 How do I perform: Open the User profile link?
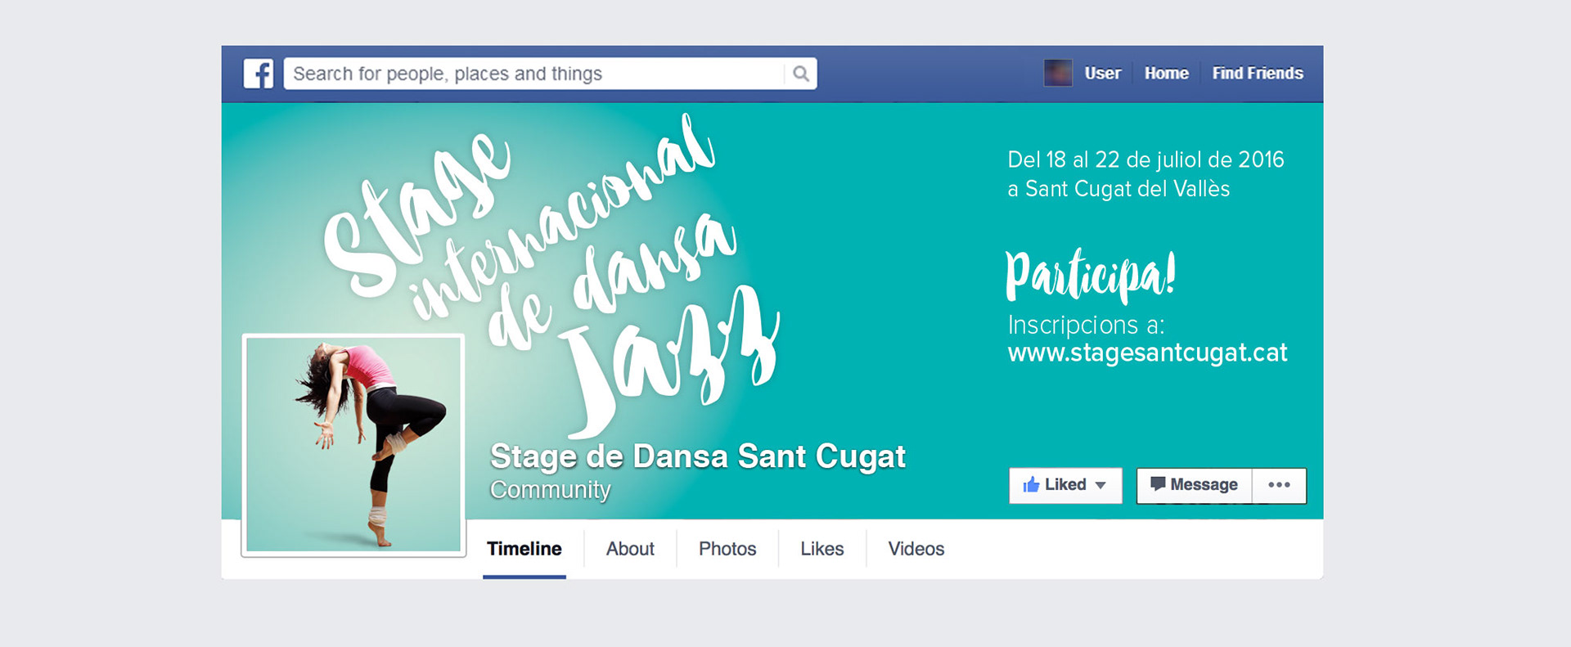click(x=1102, y=73)
